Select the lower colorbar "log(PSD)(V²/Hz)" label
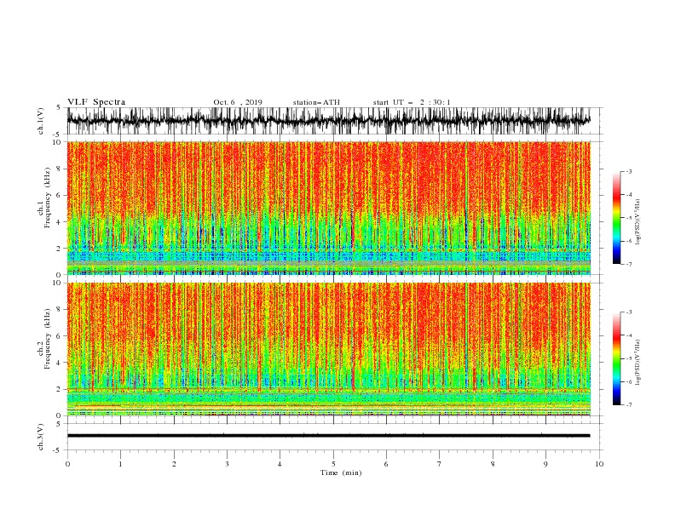This screenshot has height=521, width=675. pyautogui.click(x=638, y=363)
